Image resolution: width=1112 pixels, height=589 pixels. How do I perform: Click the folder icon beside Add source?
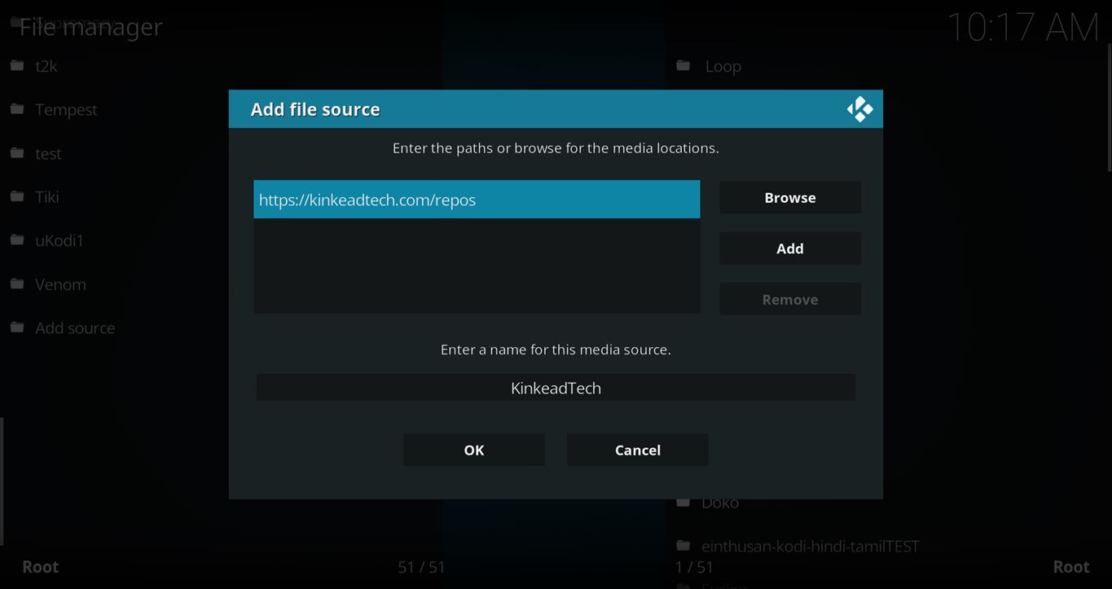coord(17,327)
